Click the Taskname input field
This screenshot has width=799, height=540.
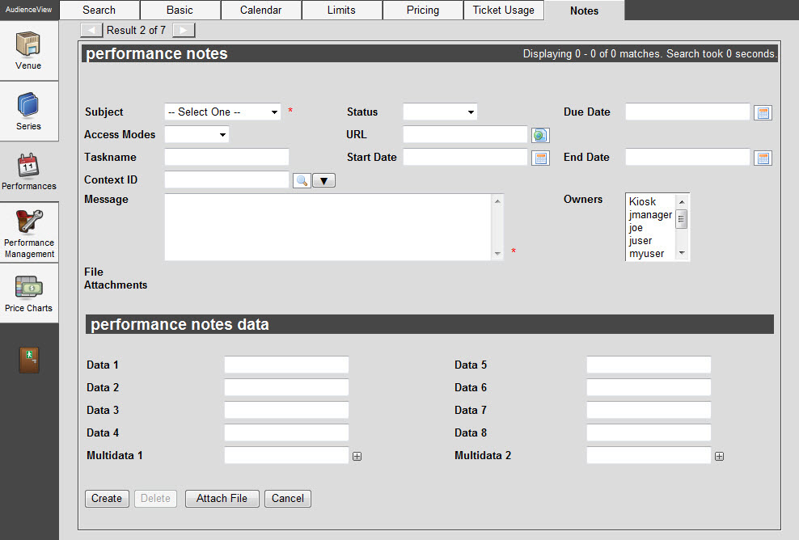point(226,157)
